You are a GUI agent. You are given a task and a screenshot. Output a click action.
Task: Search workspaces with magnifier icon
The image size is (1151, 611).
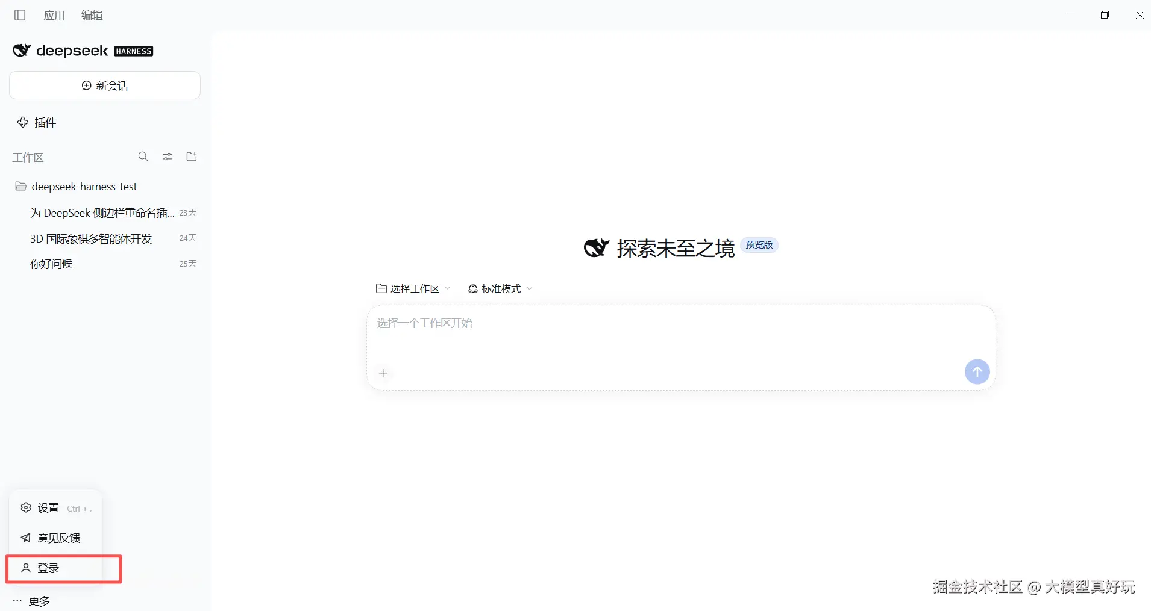point(143,157)
